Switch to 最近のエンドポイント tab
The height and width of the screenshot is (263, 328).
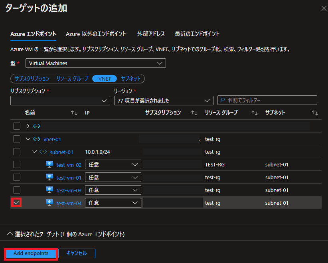pyautogui.click(x=197, y=34)
